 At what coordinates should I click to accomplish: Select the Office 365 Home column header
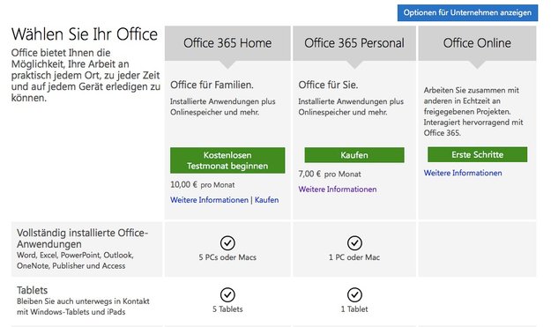point(227,43)
